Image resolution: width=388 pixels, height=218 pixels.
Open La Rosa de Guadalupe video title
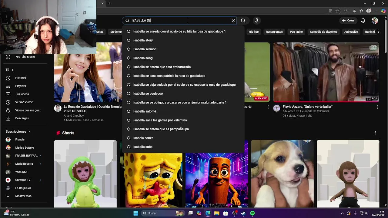(93, 109)
